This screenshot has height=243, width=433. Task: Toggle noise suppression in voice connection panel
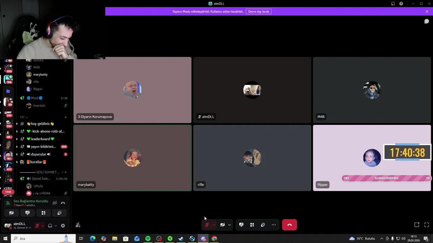pos(54,203)
